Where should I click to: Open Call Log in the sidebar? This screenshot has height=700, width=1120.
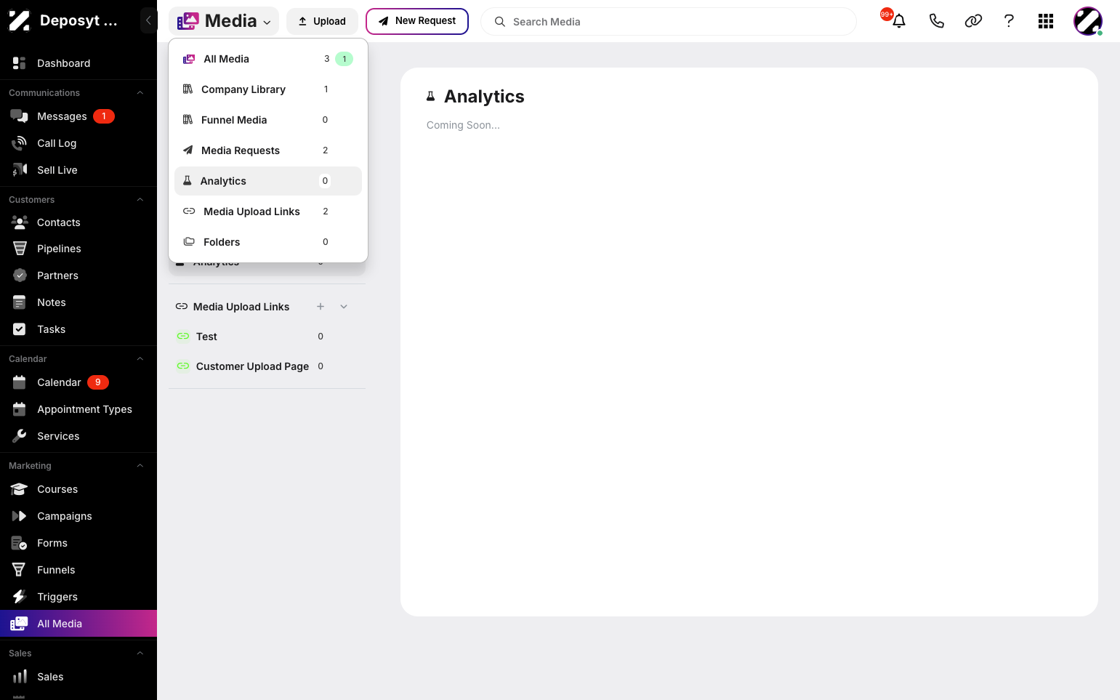(x=78, y=143)
